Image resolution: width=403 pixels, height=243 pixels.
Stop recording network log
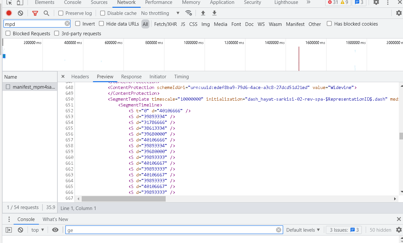click(x=9, y=13)
